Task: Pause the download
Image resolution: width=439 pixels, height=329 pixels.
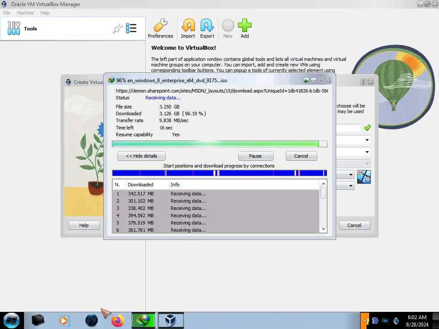Action: 256,156
